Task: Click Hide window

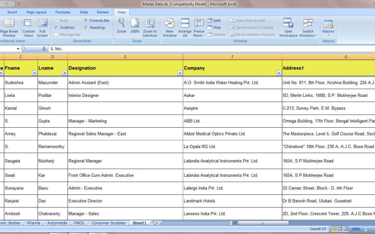Action: [x=214, y=28]
